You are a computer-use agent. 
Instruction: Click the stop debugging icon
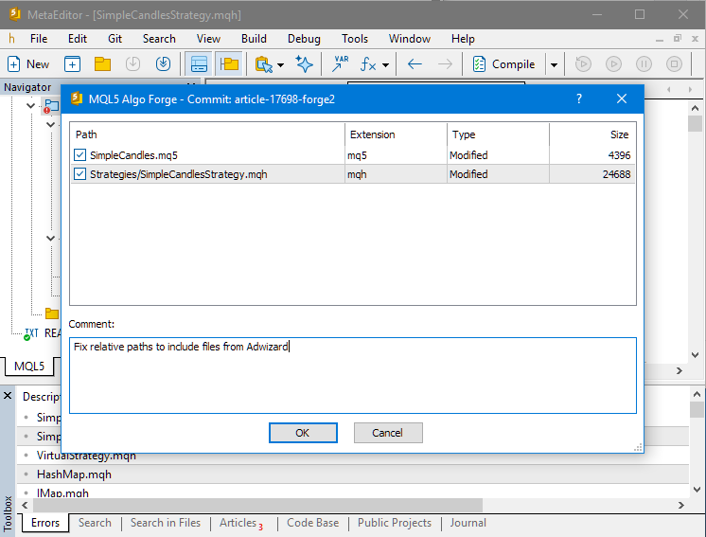674,64
